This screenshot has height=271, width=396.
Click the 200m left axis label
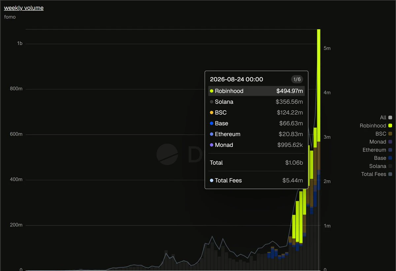click(x=16, y=225)
